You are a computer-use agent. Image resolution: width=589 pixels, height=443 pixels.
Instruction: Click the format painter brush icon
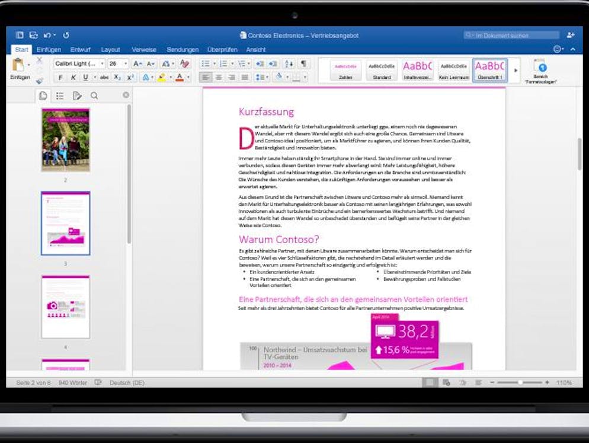(x=40, y=80)
